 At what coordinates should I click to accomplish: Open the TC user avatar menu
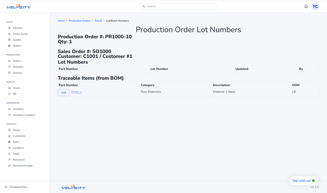[315, 6]
